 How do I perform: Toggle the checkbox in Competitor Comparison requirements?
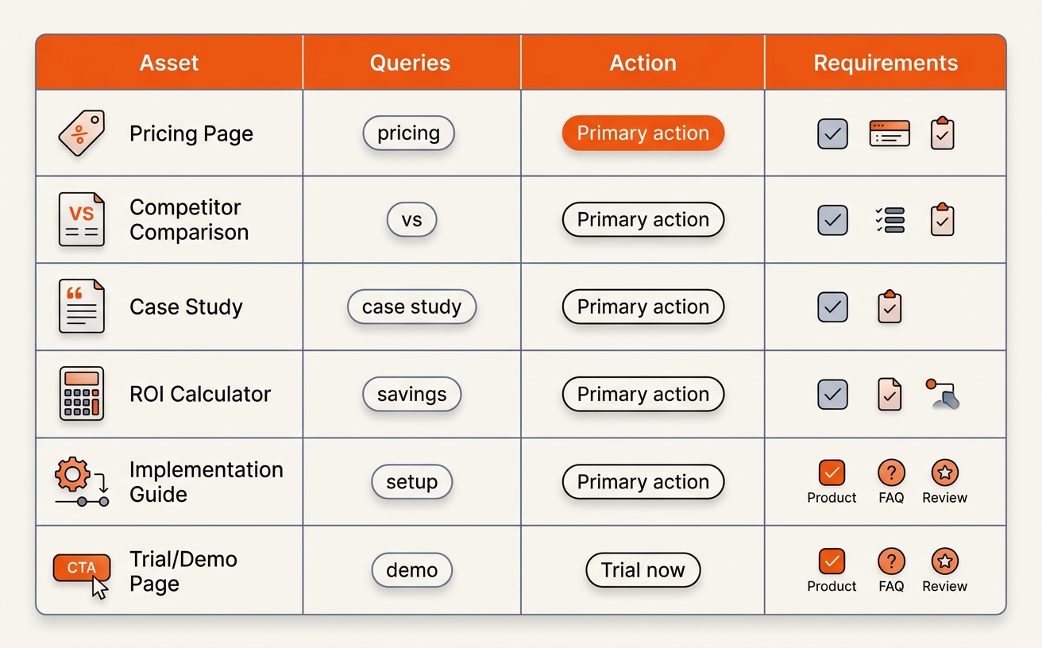pyautogui.click(x=832, y=220)
